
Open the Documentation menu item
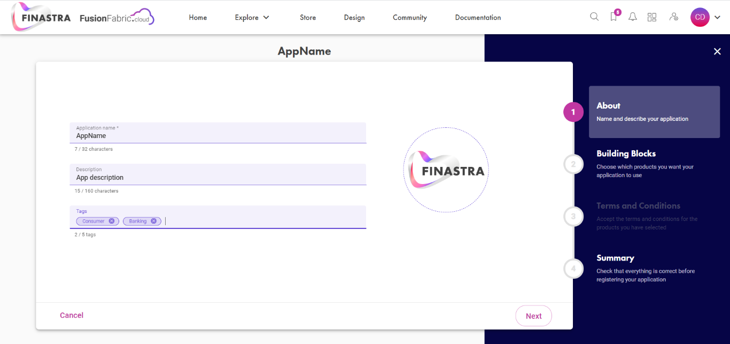click(x=478, y=18)
